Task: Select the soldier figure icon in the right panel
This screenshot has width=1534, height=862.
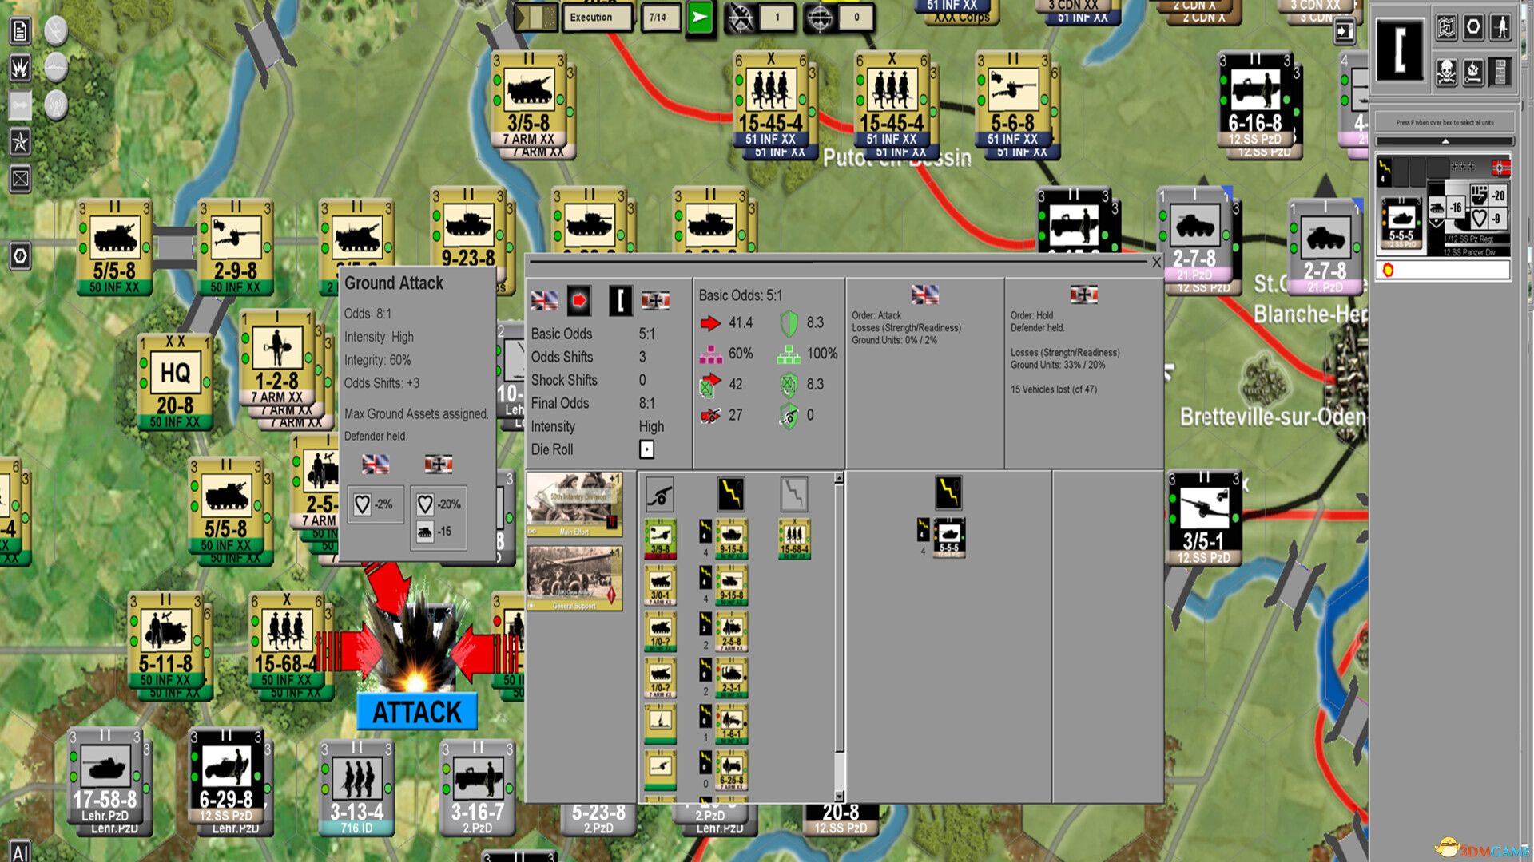Action: click(1501, 28)
